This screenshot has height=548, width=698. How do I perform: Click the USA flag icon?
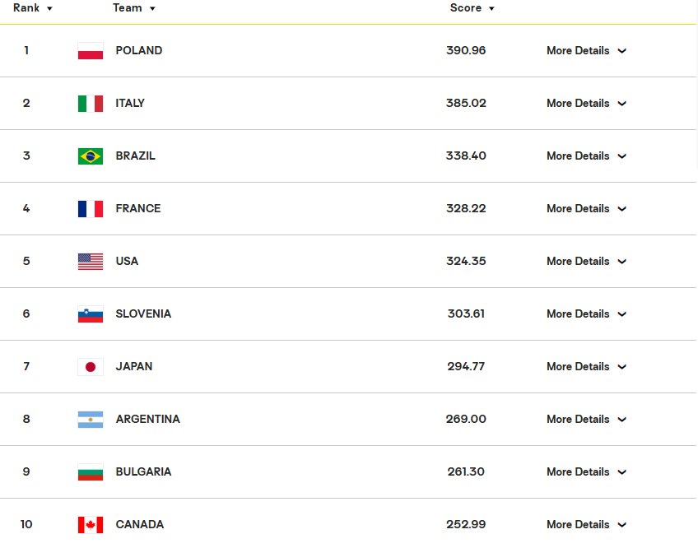pyautogui.click(x=91, y=262)
